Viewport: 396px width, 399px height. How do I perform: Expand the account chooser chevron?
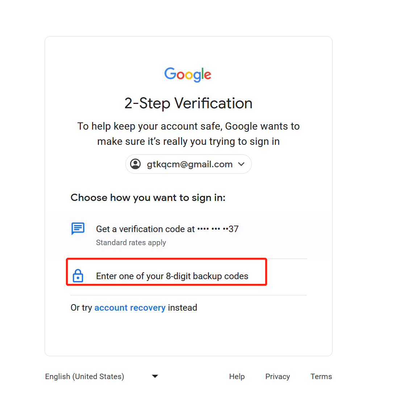(241, 164)
